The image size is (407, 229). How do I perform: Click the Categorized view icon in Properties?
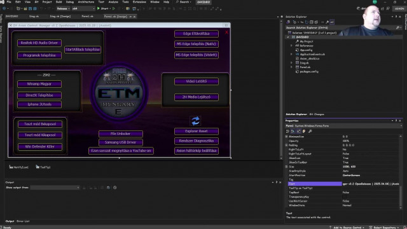287,132
